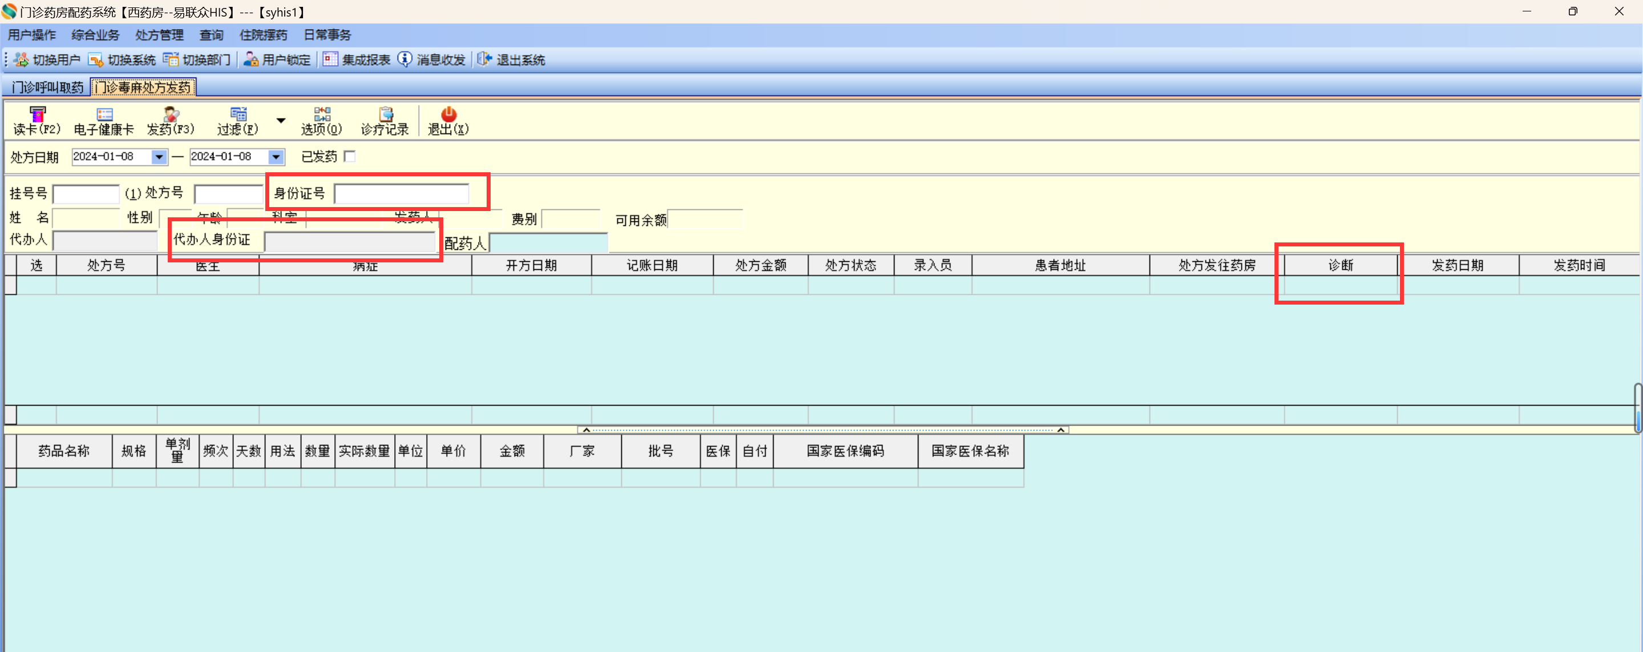This screenshot has height=652, width=1643.
Task: Expand the end date dropdown arrow
Action: point(276,156)
